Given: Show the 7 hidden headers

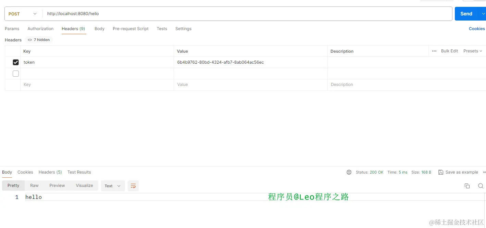Looking at the screenshot, I should coord(39,40).
